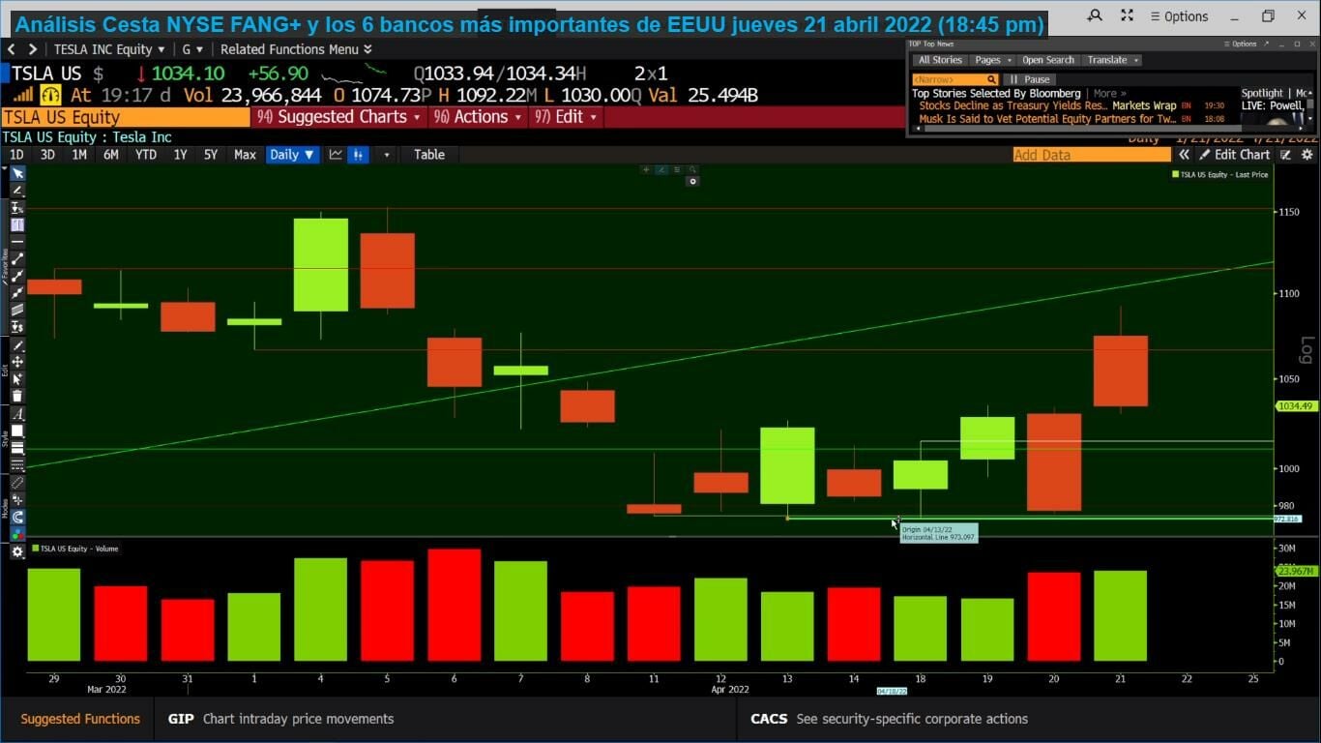Viewport: 1321px width, 743px height.
Task: Expand the Related Functions Menu
Action: (296, 49)
